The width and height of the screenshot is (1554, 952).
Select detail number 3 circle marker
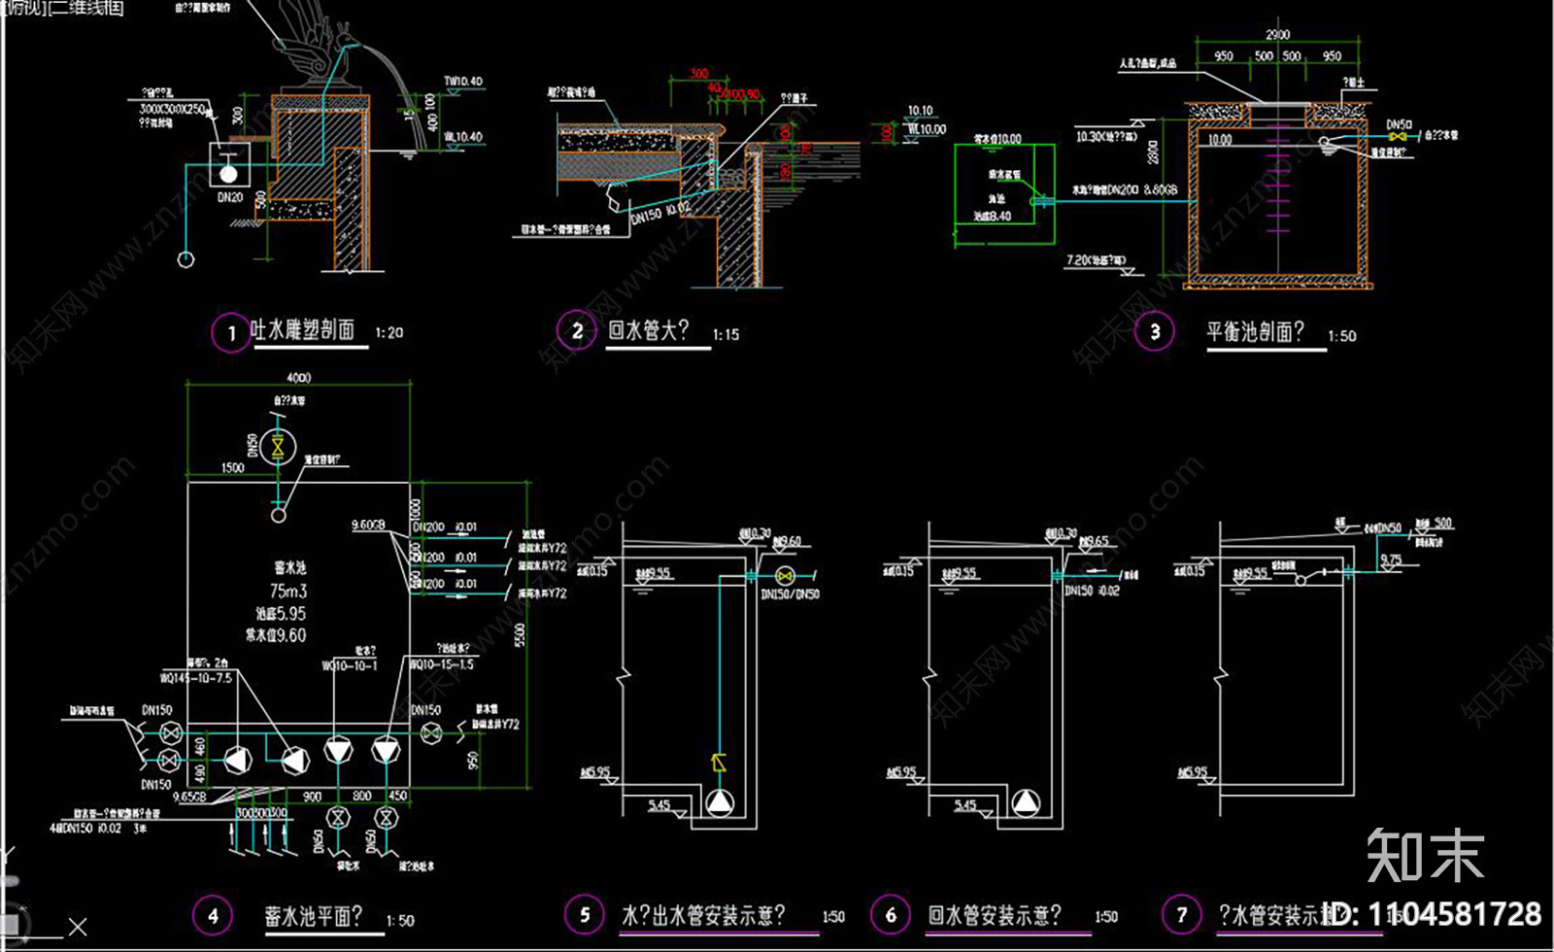(1155, 332)
